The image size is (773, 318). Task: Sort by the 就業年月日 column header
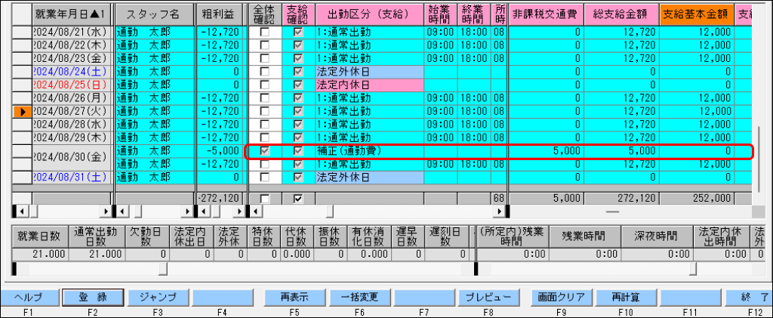[72, 14]
